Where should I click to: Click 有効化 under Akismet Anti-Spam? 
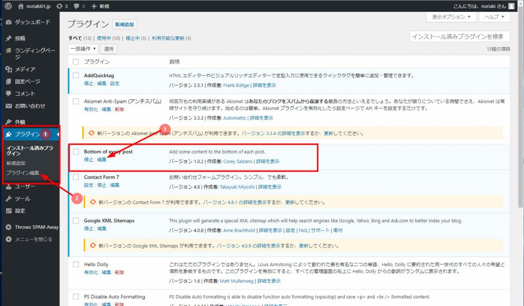pos(91,109)
